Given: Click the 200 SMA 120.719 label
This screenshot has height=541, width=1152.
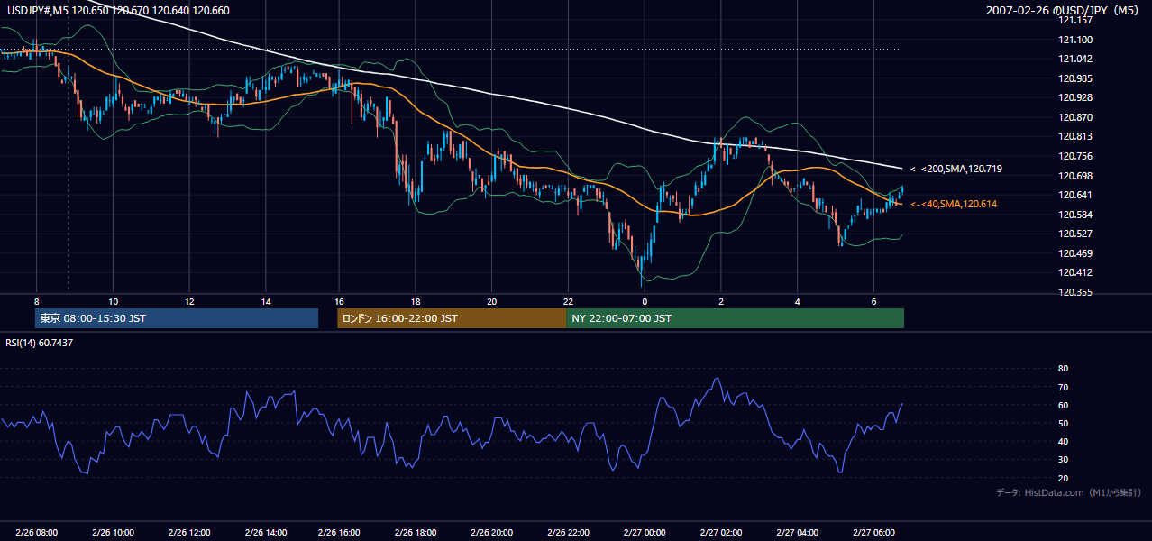Looking at the screenshot, I should pyautogui.click(x=956, y=169).
